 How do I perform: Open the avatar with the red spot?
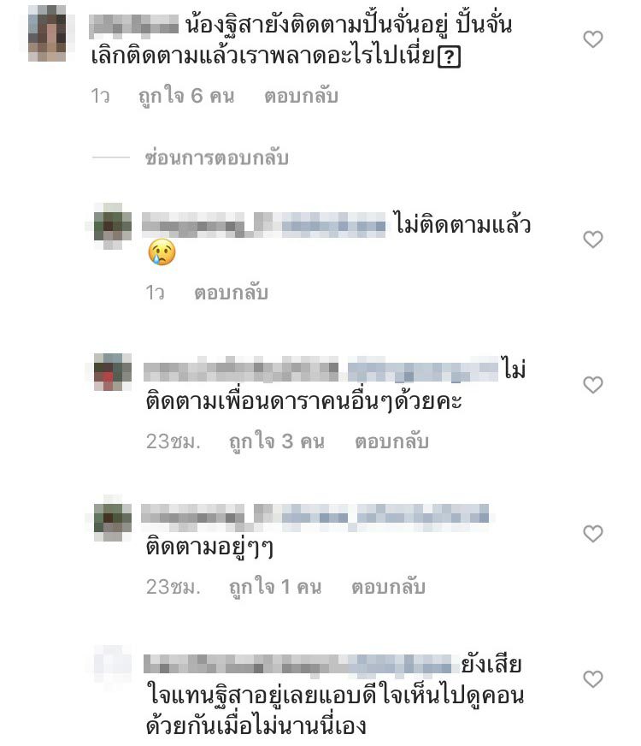point(113,372)
